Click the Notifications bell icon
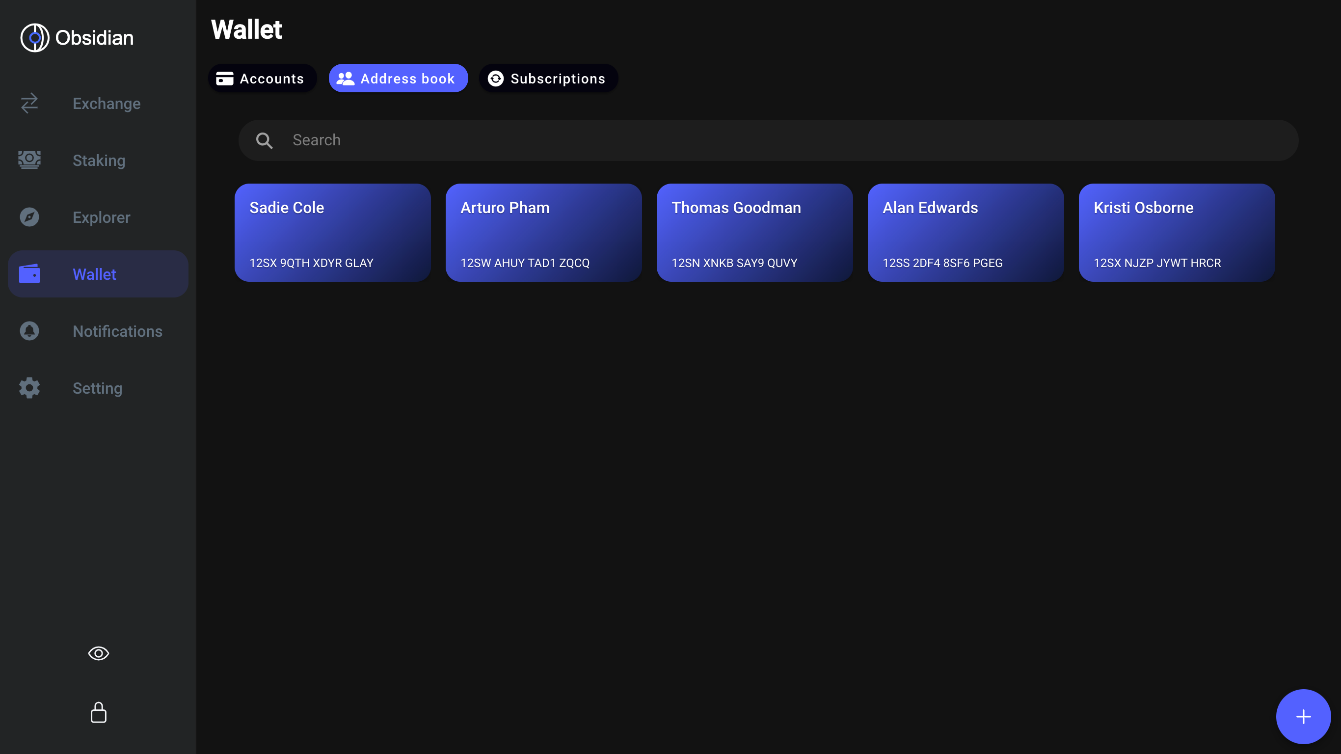This screenshot has height=754, width=1341. (x=29, y=331)
